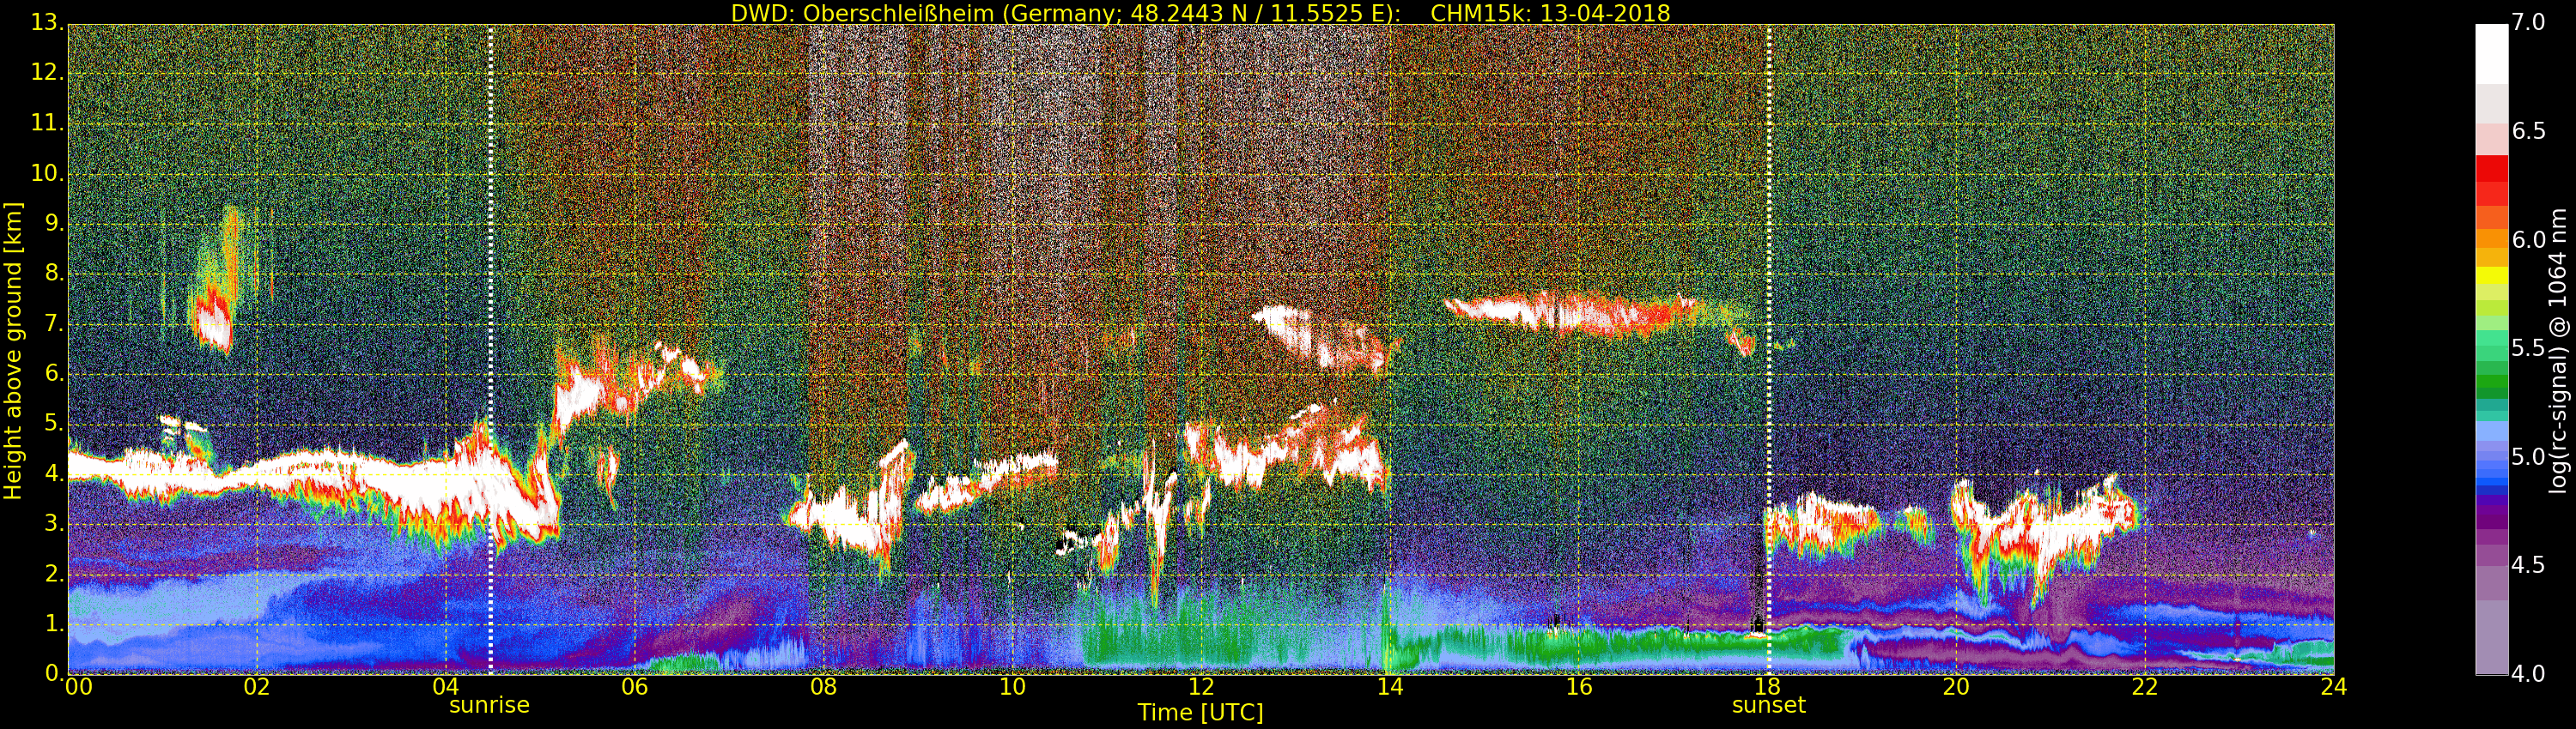Viewport: 2576px width, 729px height.
Task: Click the x-axis tick label '08'
Action: (x=823, y=687)
